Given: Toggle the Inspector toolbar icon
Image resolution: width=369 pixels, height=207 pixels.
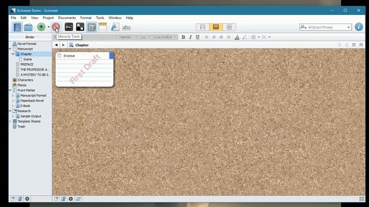Looking at the screenshot, I should point(92,27).
